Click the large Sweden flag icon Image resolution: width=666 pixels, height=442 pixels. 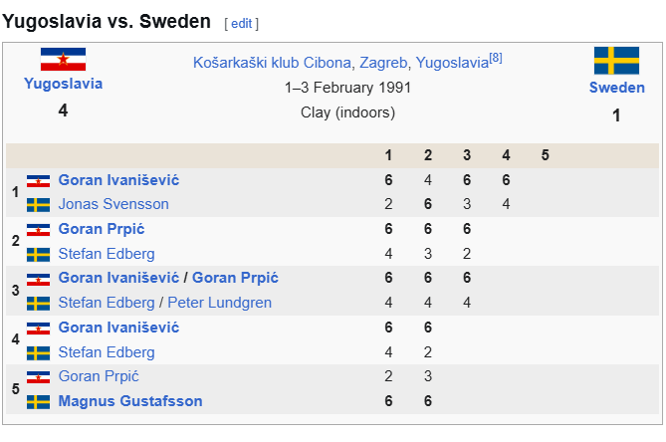(616, 61)
